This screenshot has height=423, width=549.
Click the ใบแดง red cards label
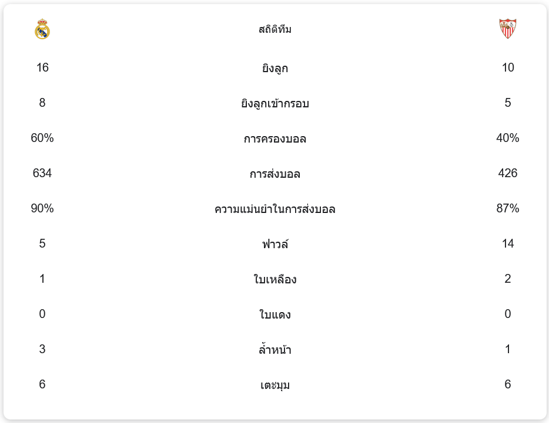click(x=274, y=314)
